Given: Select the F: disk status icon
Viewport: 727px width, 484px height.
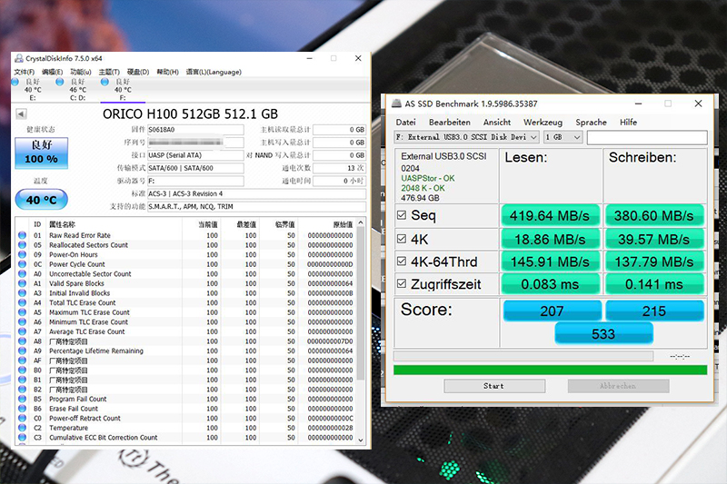Looking at the screenshot, I should [105, 82].
